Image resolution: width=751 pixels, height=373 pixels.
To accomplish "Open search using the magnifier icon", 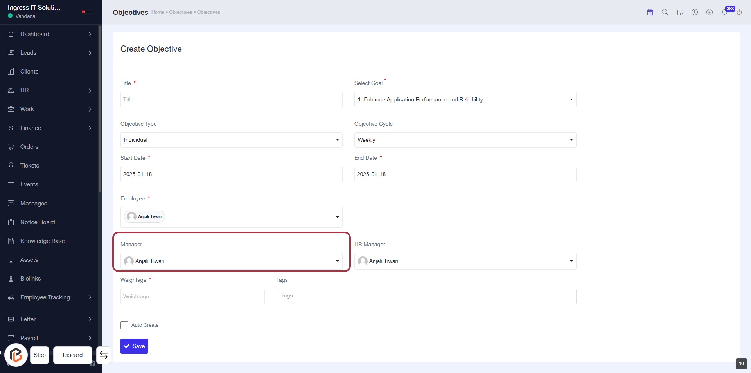I will [x=665, y=12].
